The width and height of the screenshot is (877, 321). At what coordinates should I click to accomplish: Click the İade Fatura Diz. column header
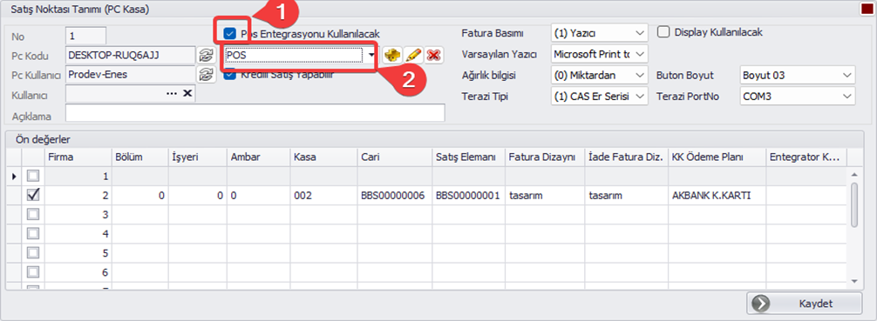[x=627, y=157]
